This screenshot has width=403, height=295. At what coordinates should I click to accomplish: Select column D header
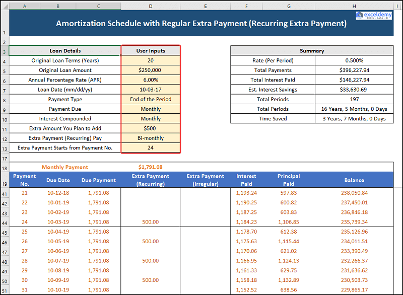coord(150,6)
